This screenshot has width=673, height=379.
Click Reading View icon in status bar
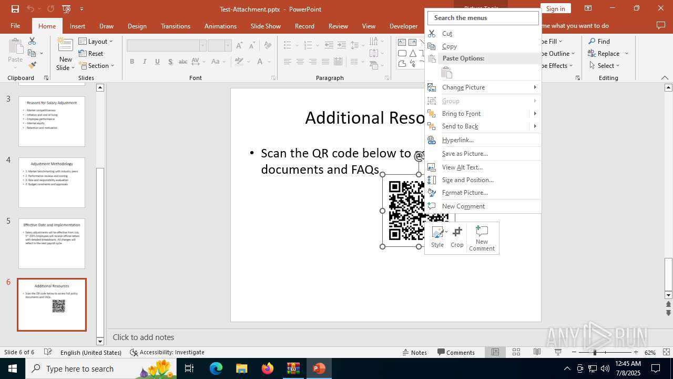click(x=537, y=353)
